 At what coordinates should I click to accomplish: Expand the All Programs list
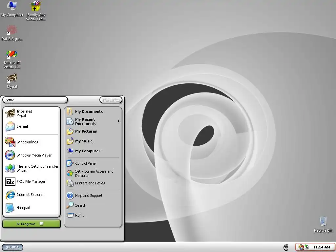pyautogui.click(x=31, y=224)
